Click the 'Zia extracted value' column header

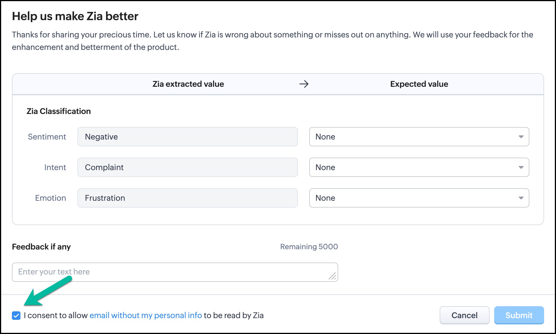coord(188,84)
